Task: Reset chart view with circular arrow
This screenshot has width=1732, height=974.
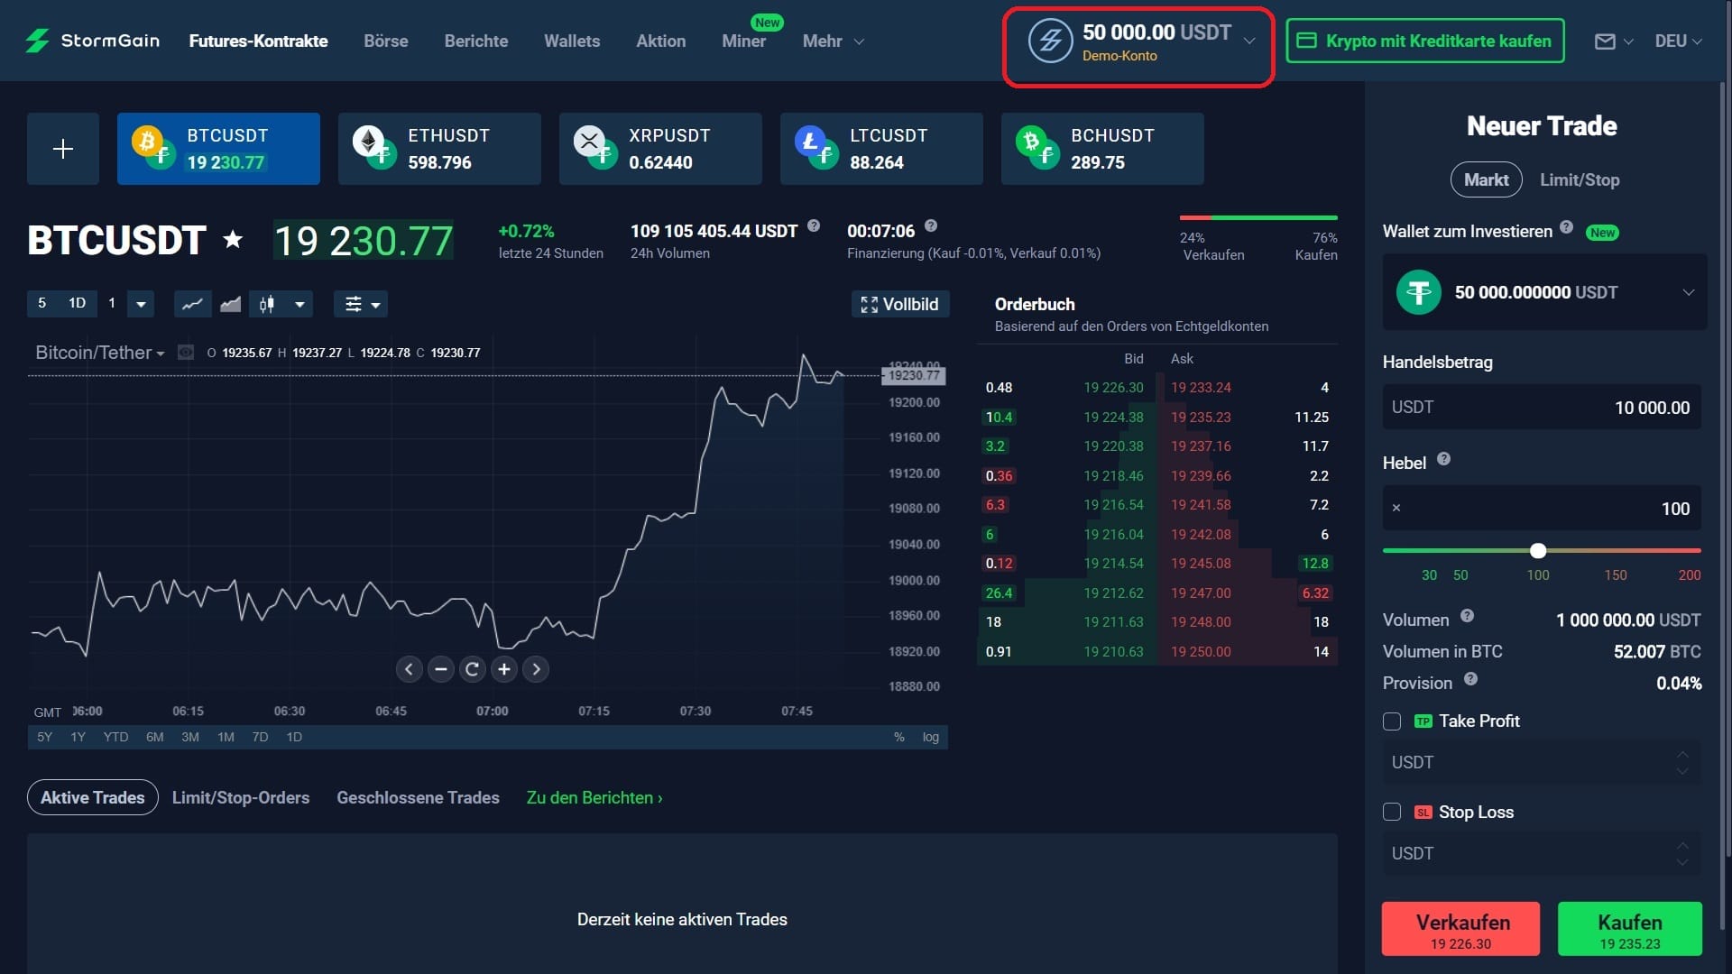Action: tap(472, 669)
